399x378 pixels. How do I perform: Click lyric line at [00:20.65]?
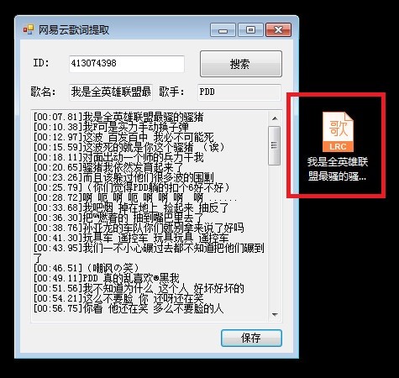pos(108,167)
